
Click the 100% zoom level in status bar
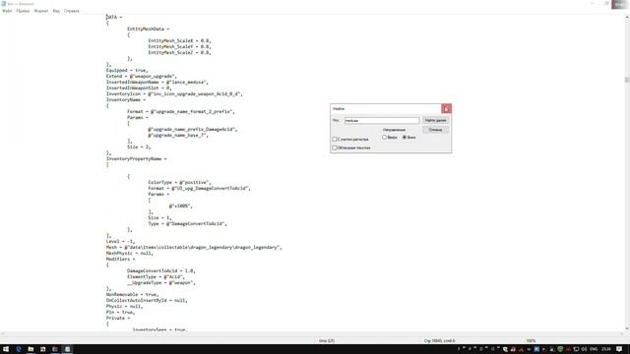point(531,341)
